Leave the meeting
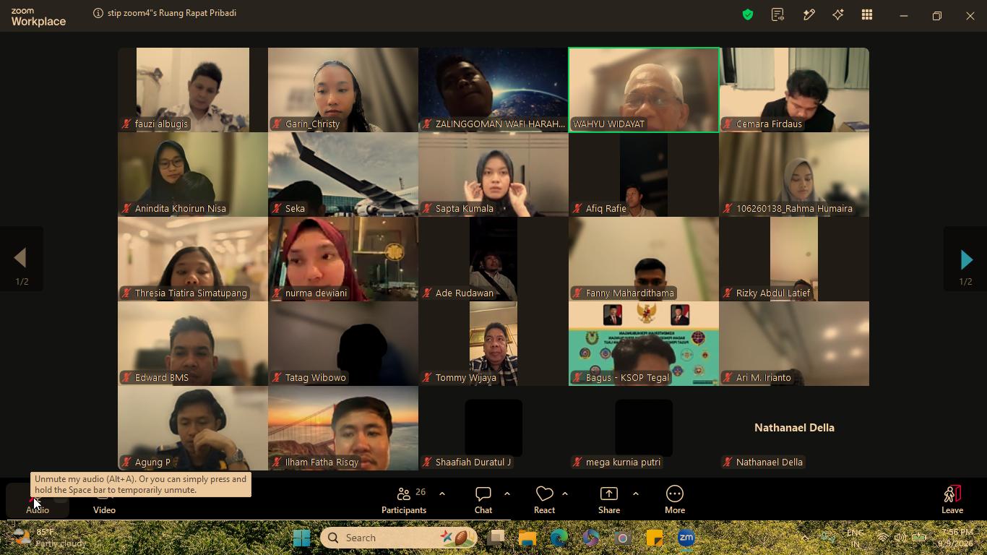Screen dimensions: 987x555 pos(952,500)
